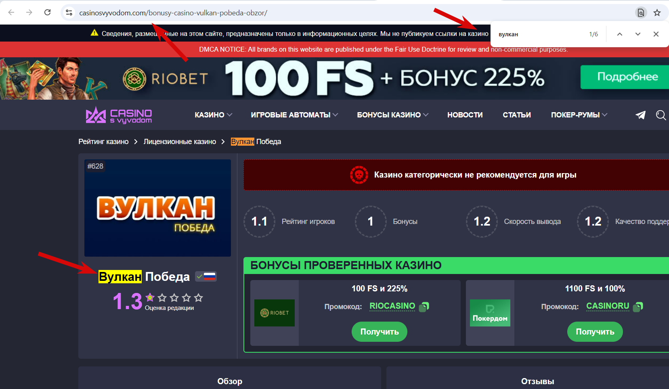Click БОНУСЫ ПРОВЕРЕННЫХ КАЗИНО header
This screenshot has height=389, width=669.
click(346, 265)
